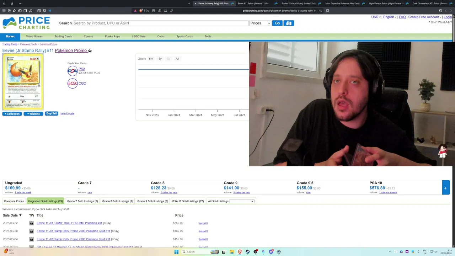Expand the Create Free Account dropdown
The width and height of the screenshot is (455, 256).
(424, 17)
